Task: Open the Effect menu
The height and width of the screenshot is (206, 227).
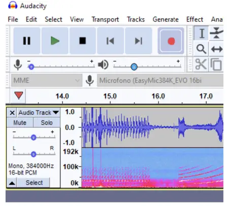Action: pyautogui.click(x=194, y=19)
